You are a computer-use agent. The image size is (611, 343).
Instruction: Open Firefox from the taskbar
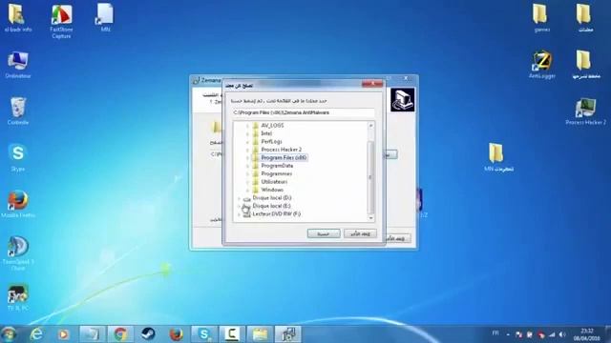click(176, 334)
